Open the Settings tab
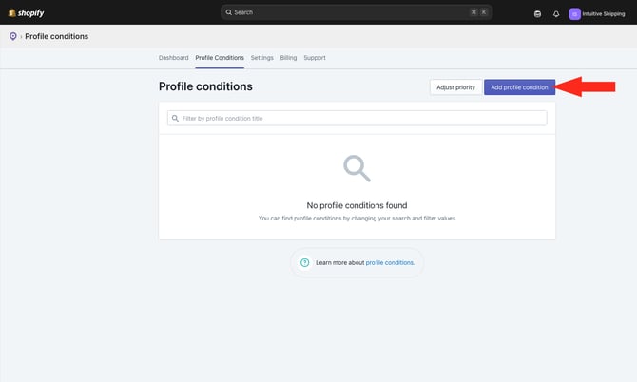This screenshot has height=382, width=637. pyautogui.click(x=262, y=58)
